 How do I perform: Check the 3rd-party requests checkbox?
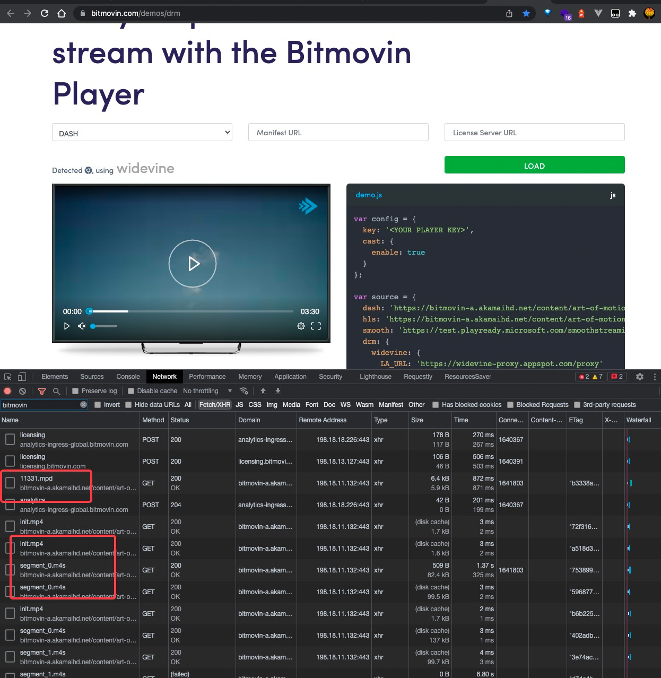click(x=577, y=405)
